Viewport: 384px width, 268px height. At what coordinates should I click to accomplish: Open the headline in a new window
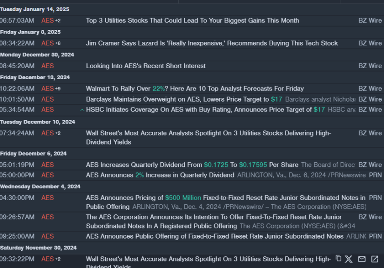point(374,259)
